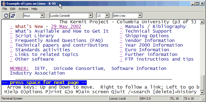The height and width of the screenshot is (102, 206).
Task: Open the Help menu
Action: pyautogui.click(x=34, y=9)
